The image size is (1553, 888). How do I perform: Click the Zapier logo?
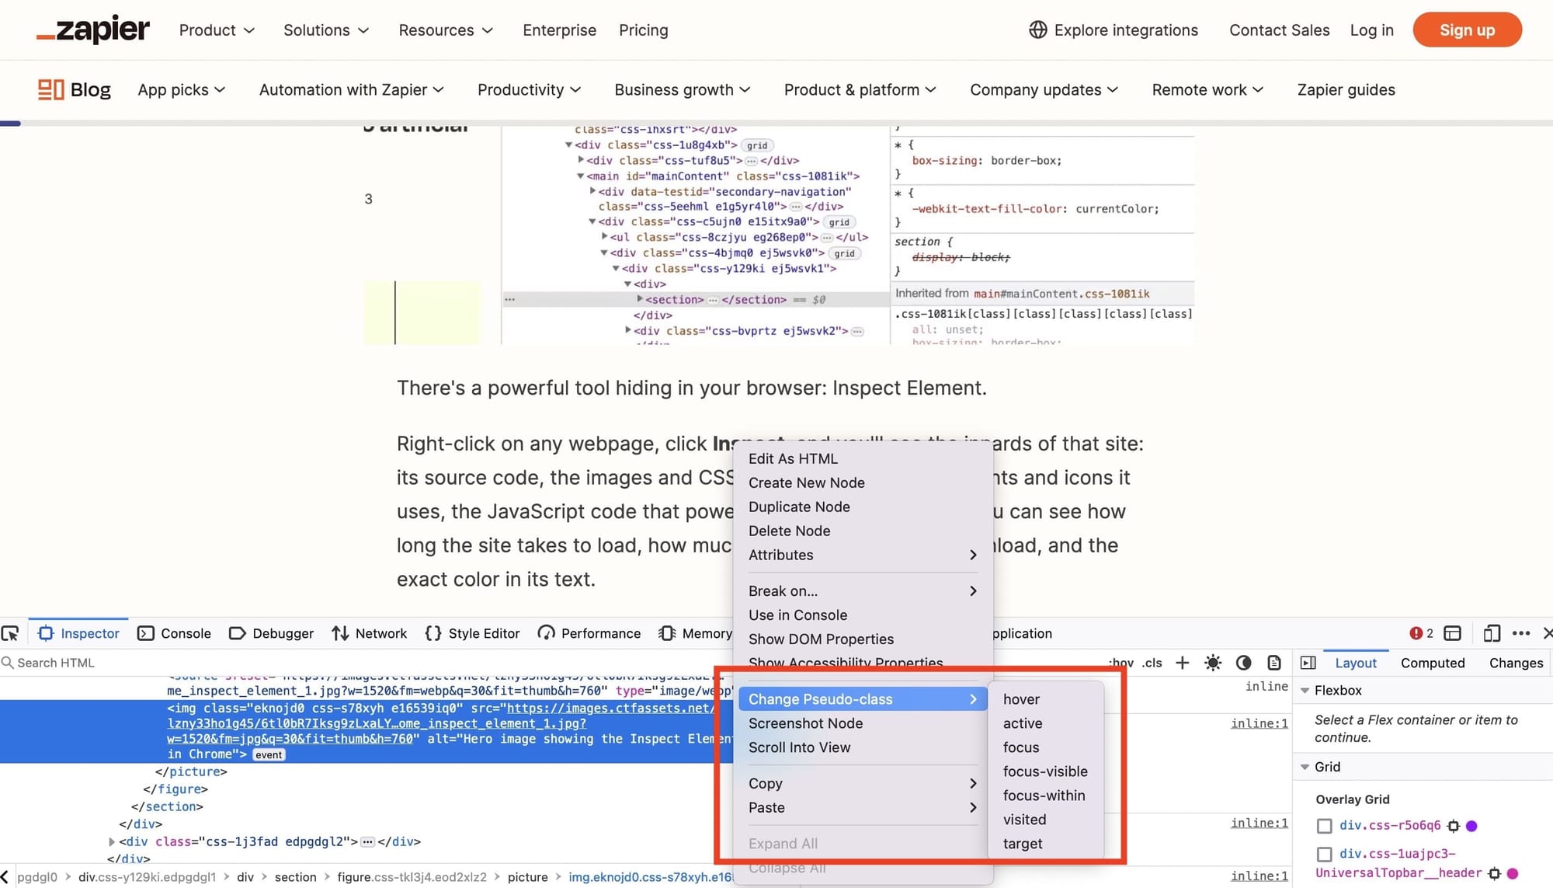coord(93,30)
